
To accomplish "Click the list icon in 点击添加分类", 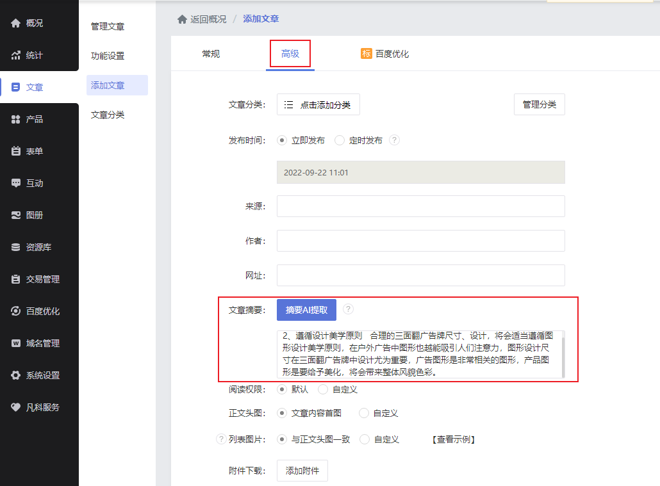I will (x=288, y=105).
